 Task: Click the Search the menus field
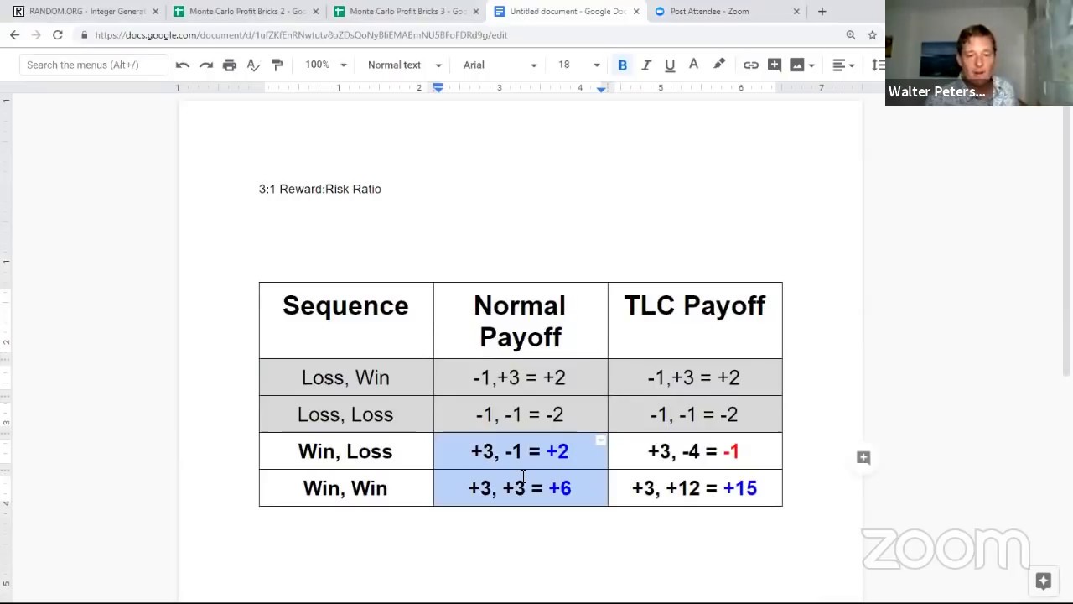pyautogui.click(x=93, y=65)
